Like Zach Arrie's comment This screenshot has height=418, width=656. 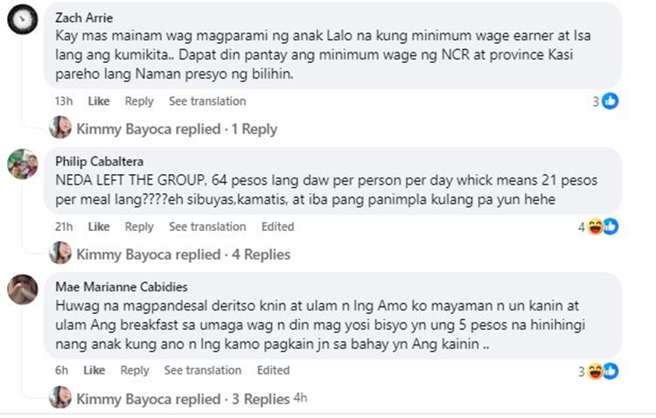click(x=99, y=101)
